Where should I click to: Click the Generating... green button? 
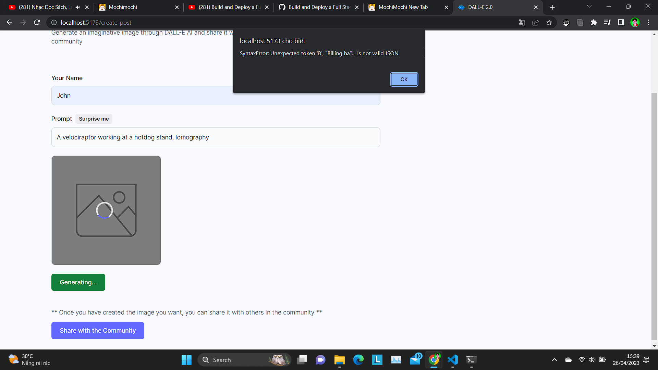click(78, 282)
